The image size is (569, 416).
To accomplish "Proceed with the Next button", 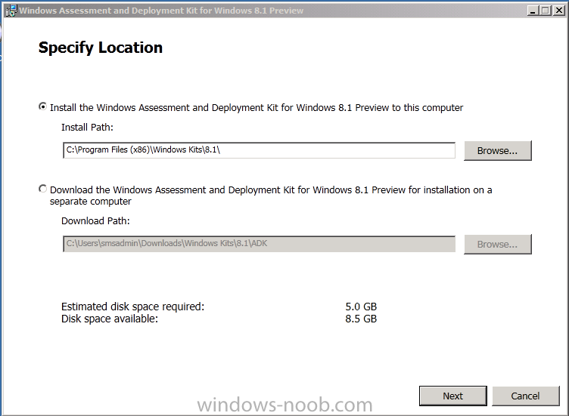I will coord(453,396).
